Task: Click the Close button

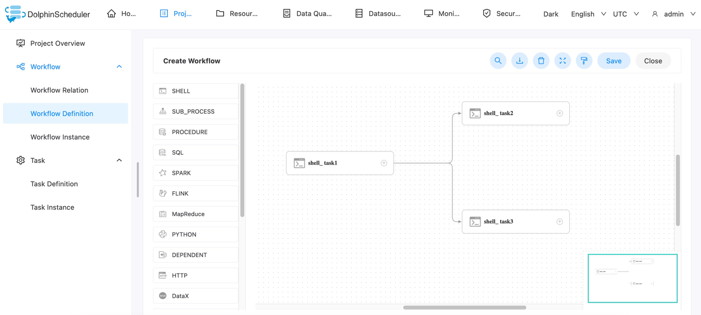Action: tap(653, 61)
